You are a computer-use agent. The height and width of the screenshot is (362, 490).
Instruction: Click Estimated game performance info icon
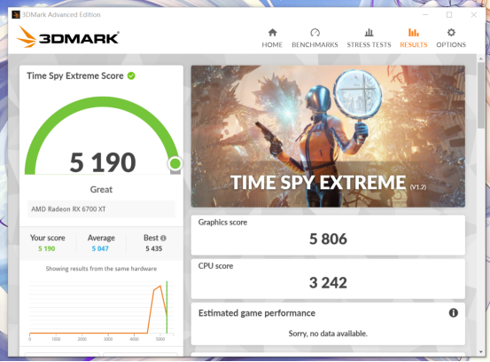tap(453, 312)
